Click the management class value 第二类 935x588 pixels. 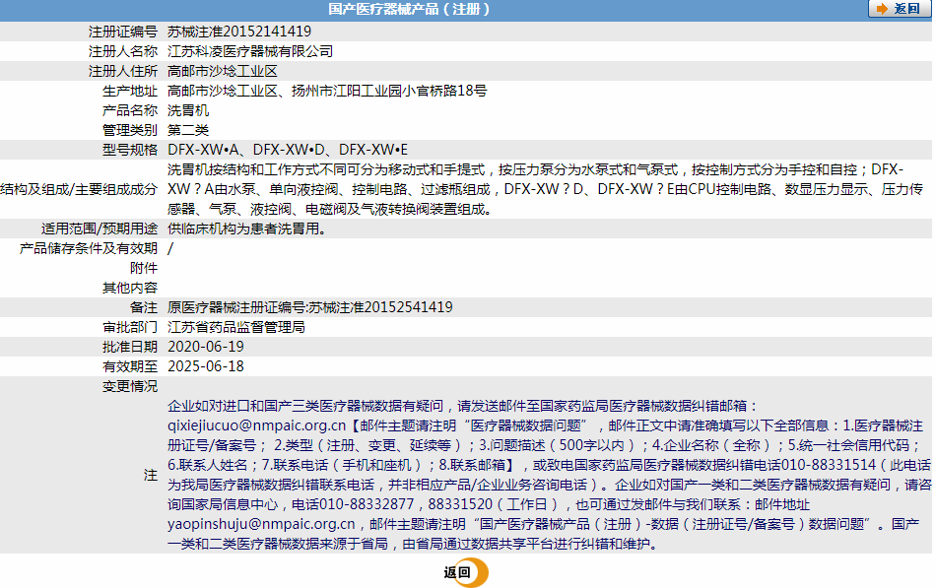188,130
